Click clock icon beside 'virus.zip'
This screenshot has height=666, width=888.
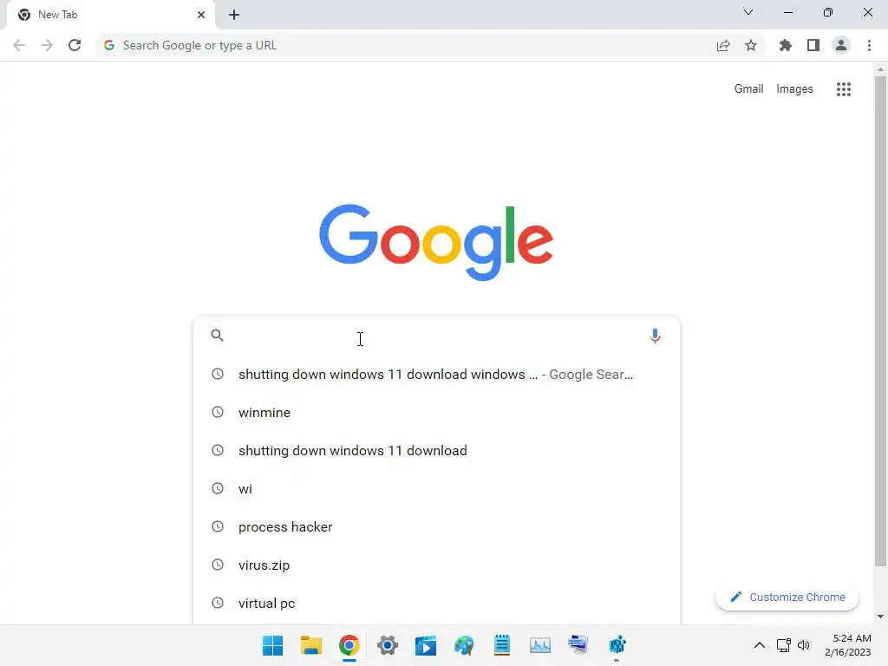[x=218, y=565]
